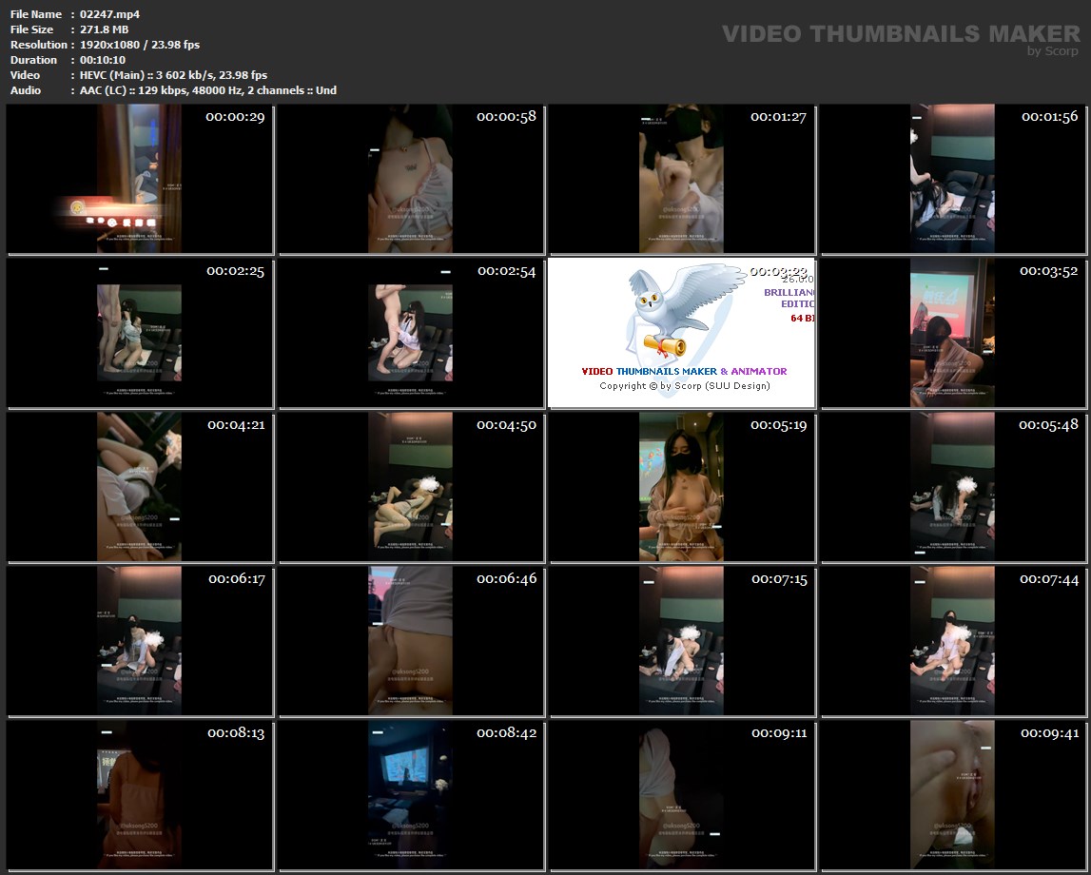Click the thumbnail stamped 00:04:21
1091x875 pixels.
139,487
